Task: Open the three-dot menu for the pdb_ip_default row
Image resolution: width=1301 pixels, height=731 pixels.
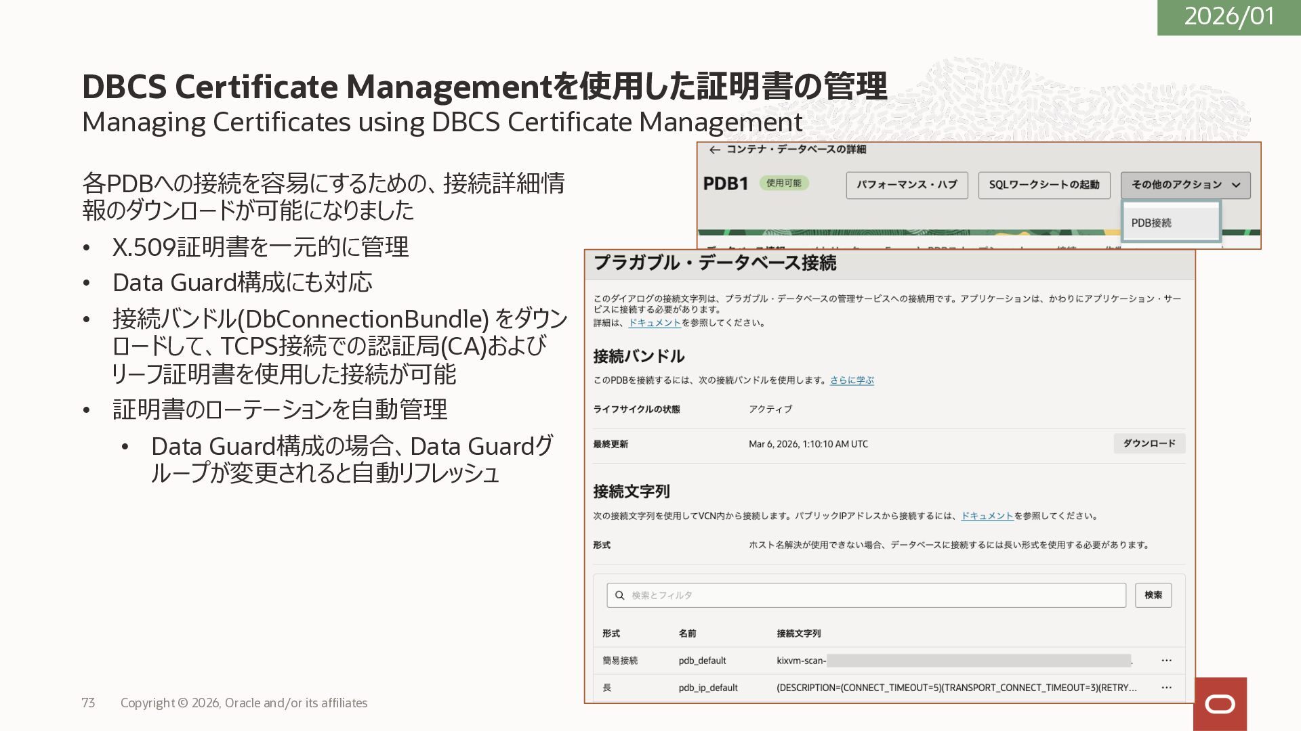Action: 1166,688
